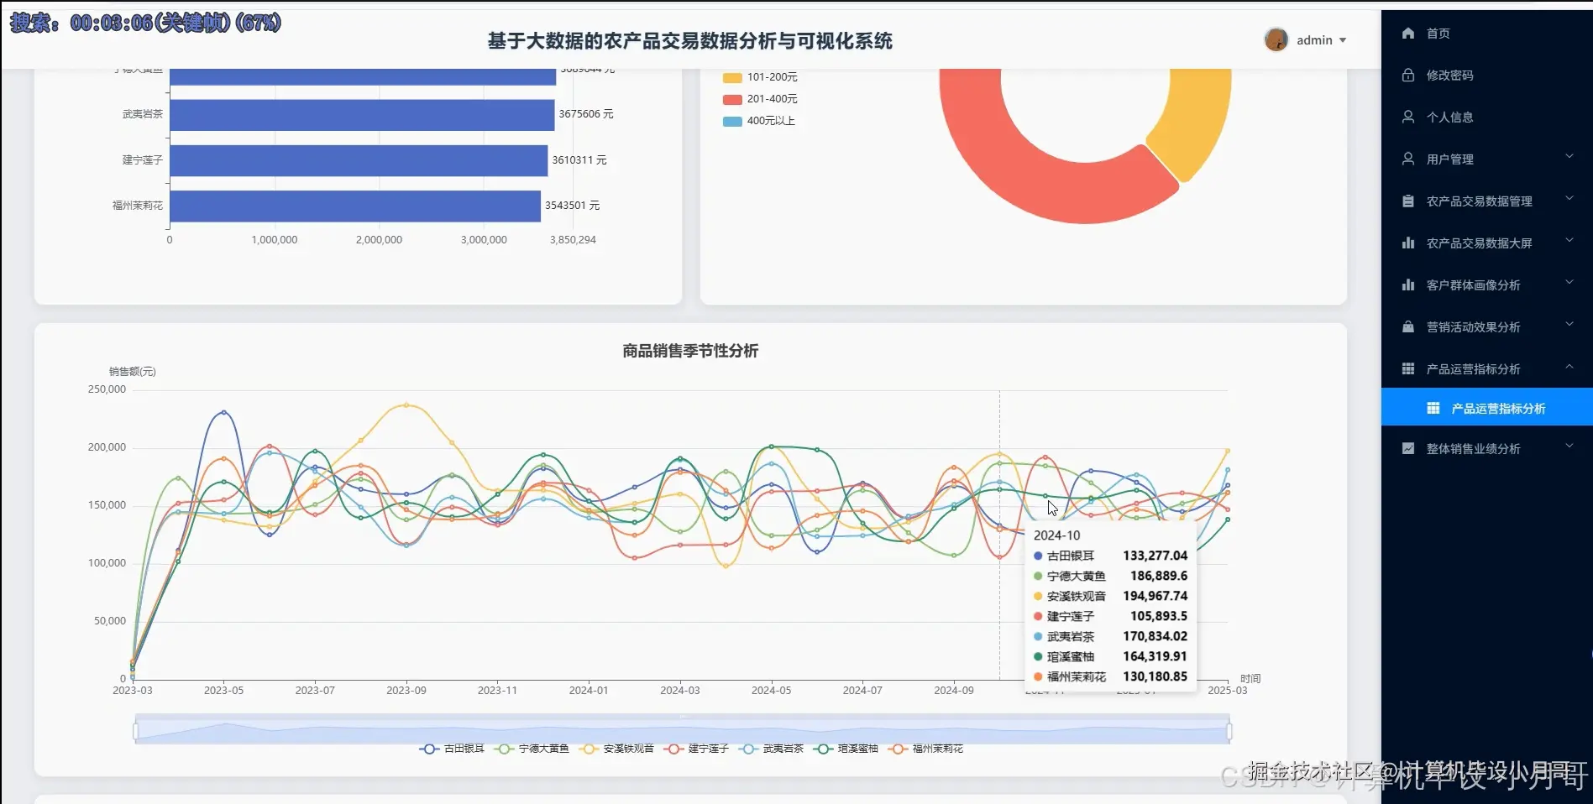This screenshot has width=1593, height=804.
Task: Click the bag icon beside 营销活动效果分析
Action: pyautogui.click(x=1408, y=327)
